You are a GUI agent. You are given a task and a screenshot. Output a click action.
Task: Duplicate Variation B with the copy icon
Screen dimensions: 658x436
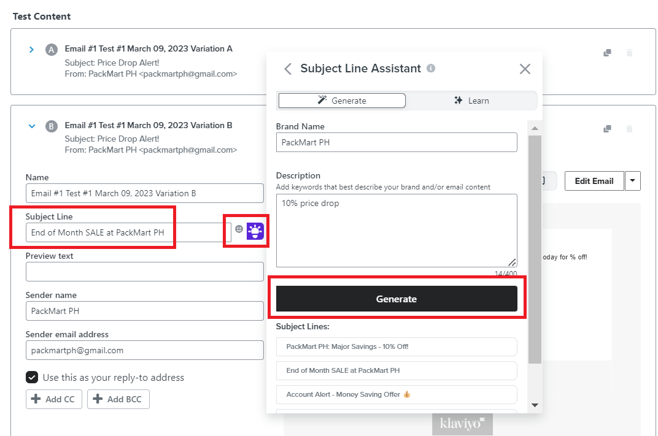[x=607, y=129]
